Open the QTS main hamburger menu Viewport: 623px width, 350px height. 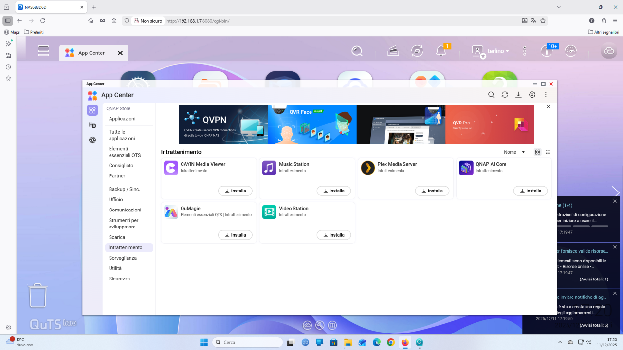tap(43, 51)
